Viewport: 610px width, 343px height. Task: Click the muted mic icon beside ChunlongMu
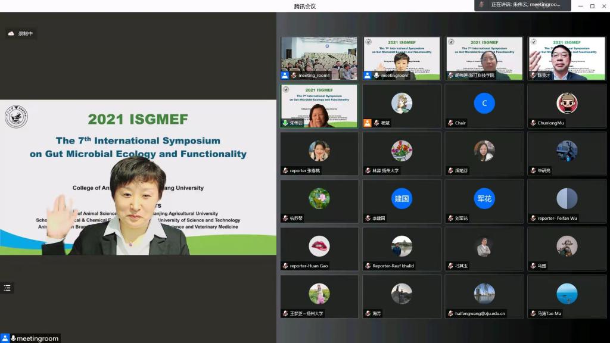click(533, 123)
